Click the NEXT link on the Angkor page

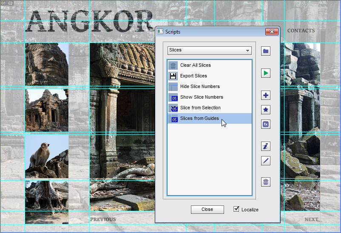(311, 219)
